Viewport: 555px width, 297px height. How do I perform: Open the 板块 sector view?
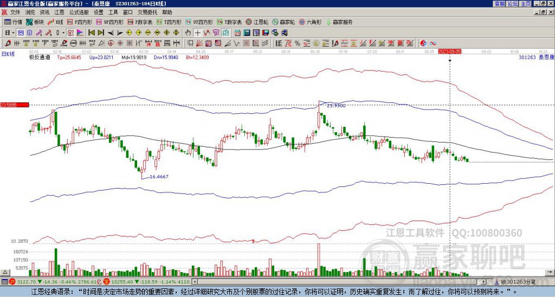click(35, 22)
